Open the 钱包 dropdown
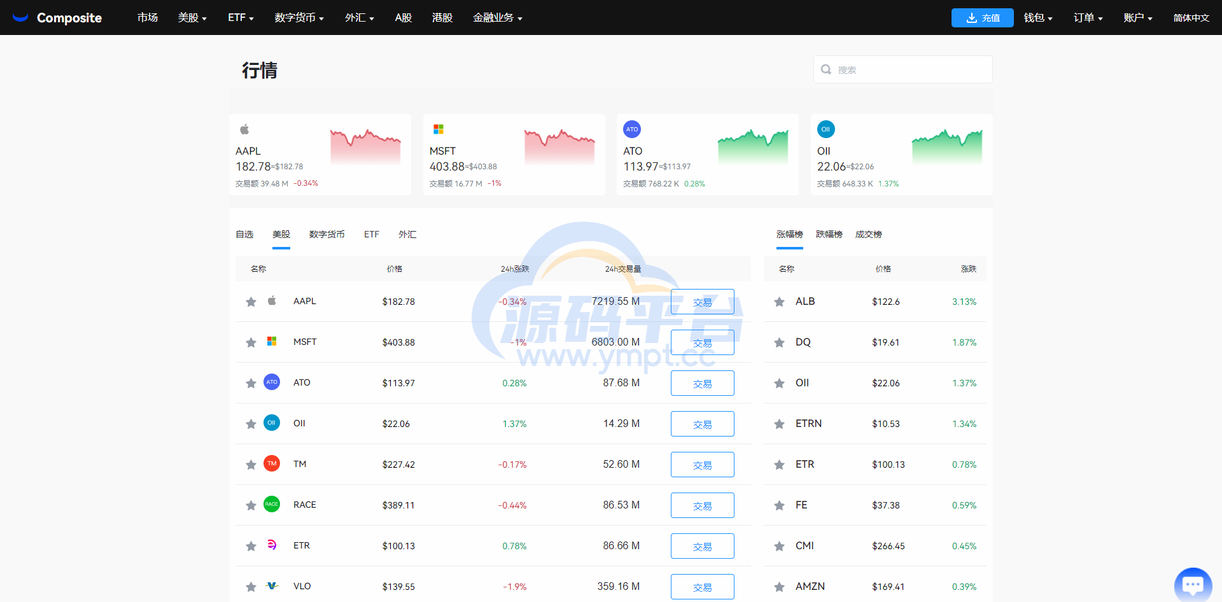The width and height of the screenshot is (1222, 602). click(x=1038, y=18)
